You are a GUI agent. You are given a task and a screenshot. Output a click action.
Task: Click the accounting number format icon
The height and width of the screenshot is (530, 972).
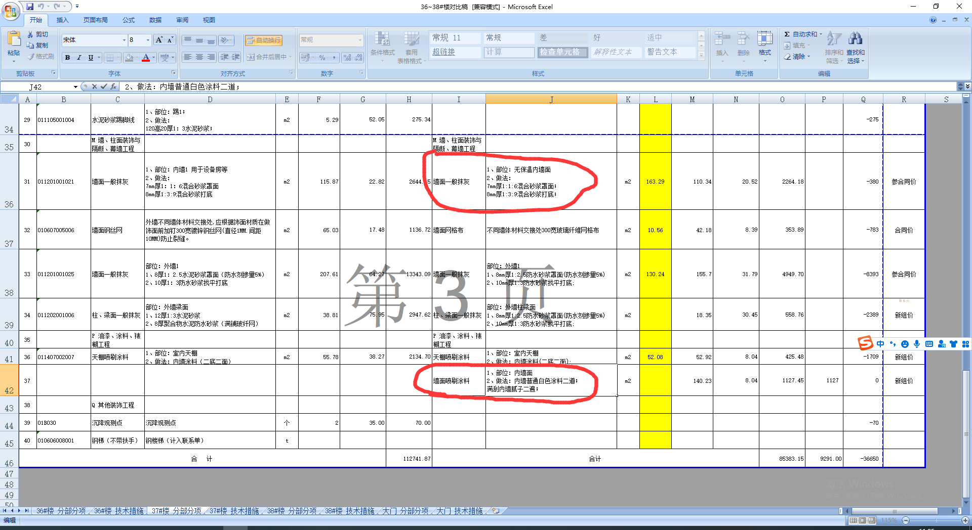pos(305,58)
